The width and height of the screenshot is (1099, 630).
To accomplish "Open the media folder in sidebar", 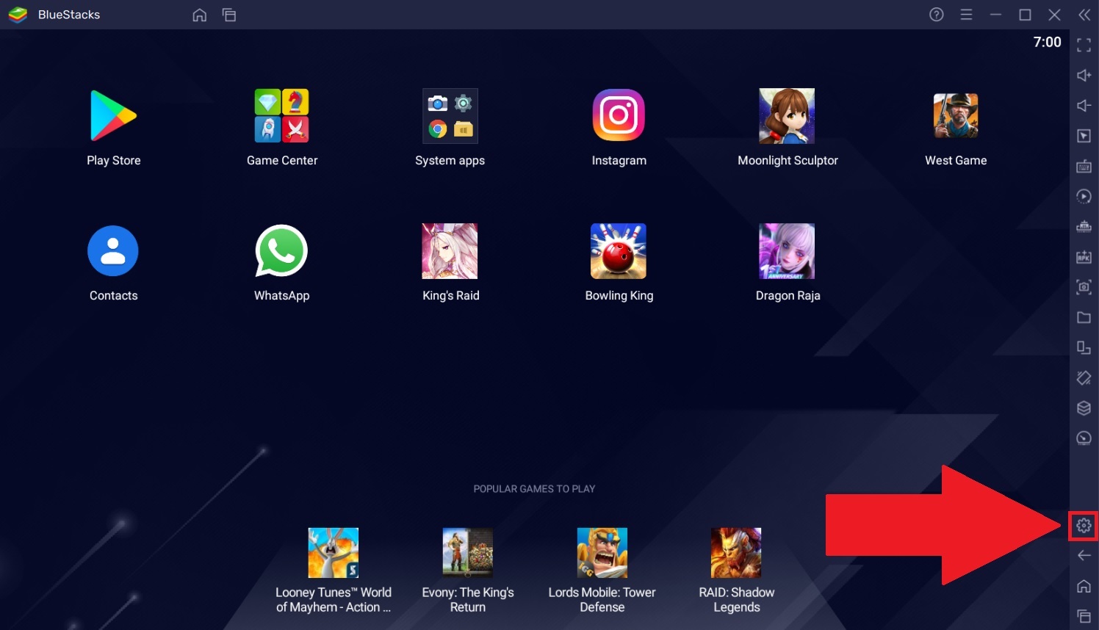I will point(1084,317).
